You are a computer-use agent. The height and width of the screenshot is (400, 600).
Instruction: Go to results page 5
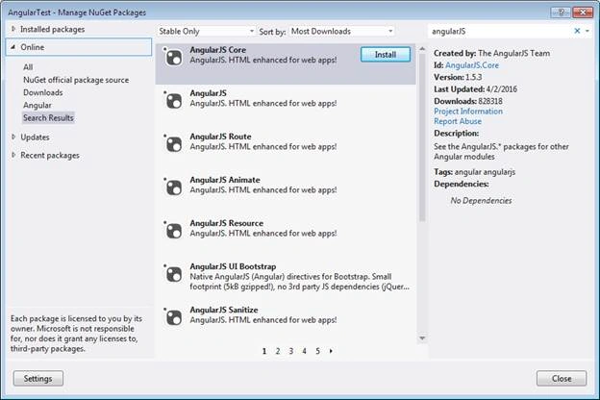pyautogui.click(x=317, y=351)
